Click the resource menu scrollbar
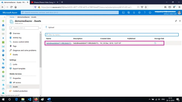 41,50
